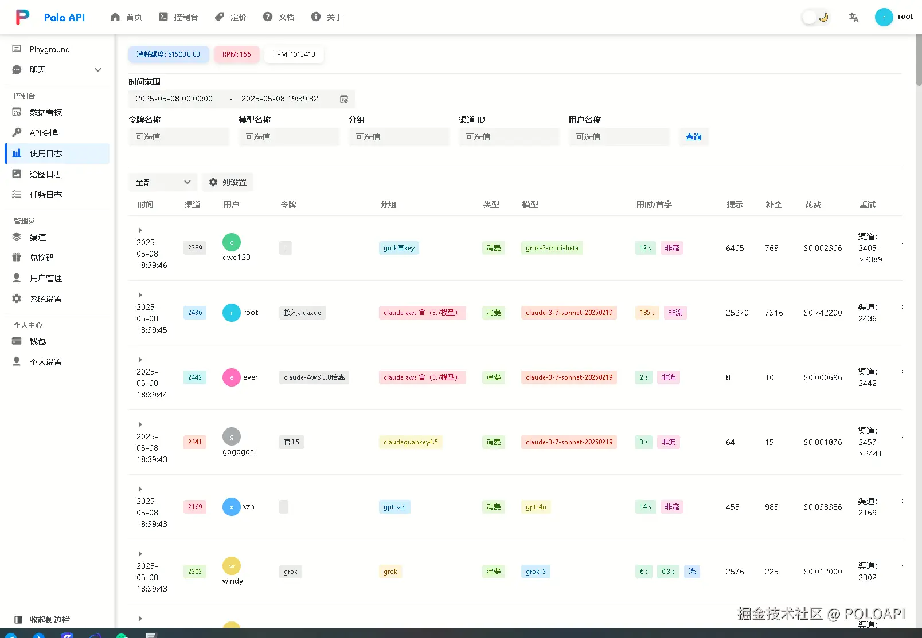Click the API令牌 key icon
The height and width of the screenshot is (638, 922).
17,133
